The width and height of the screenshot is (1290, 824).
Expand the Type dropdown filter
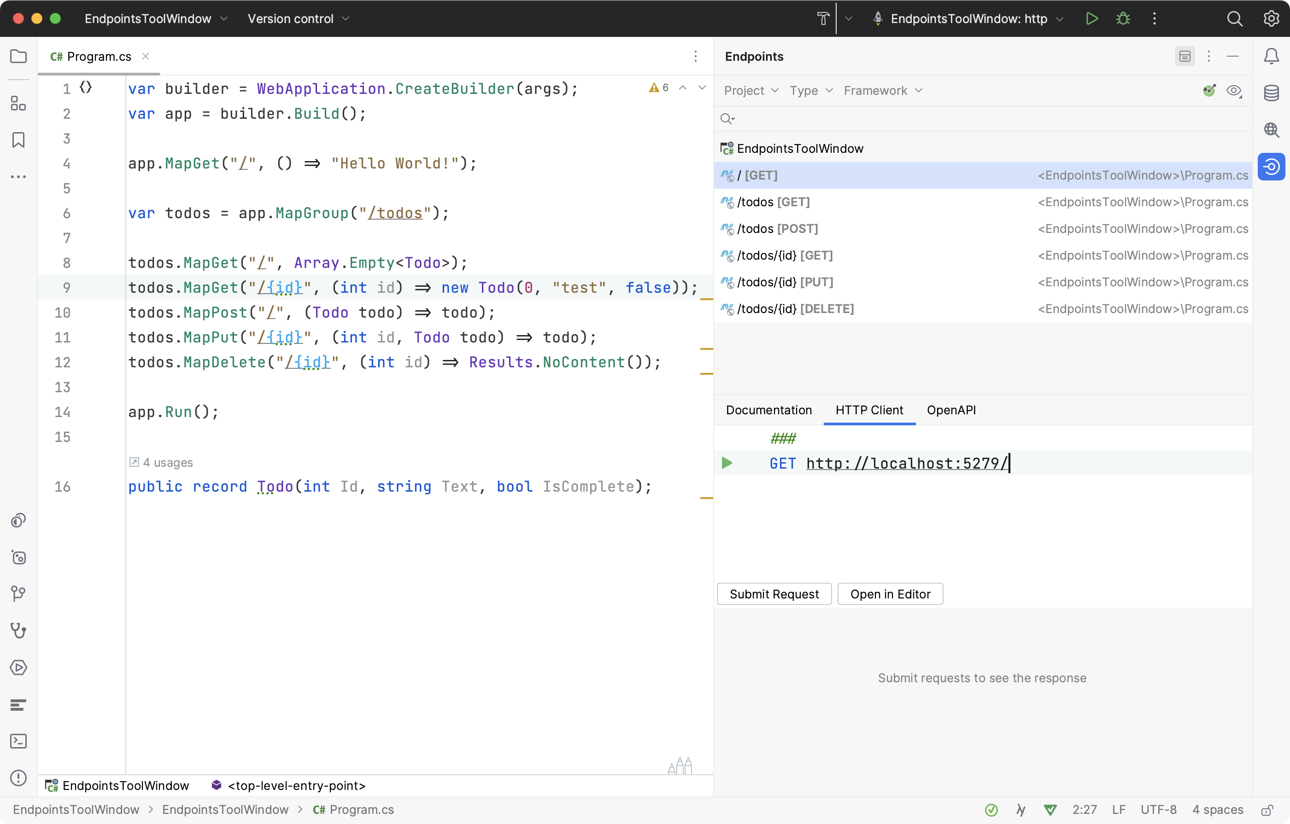pos(809,91)
